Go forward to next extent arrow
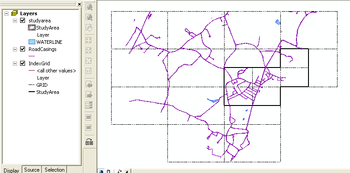The height and width of the screenshot is (173, 350). (89, 95)
